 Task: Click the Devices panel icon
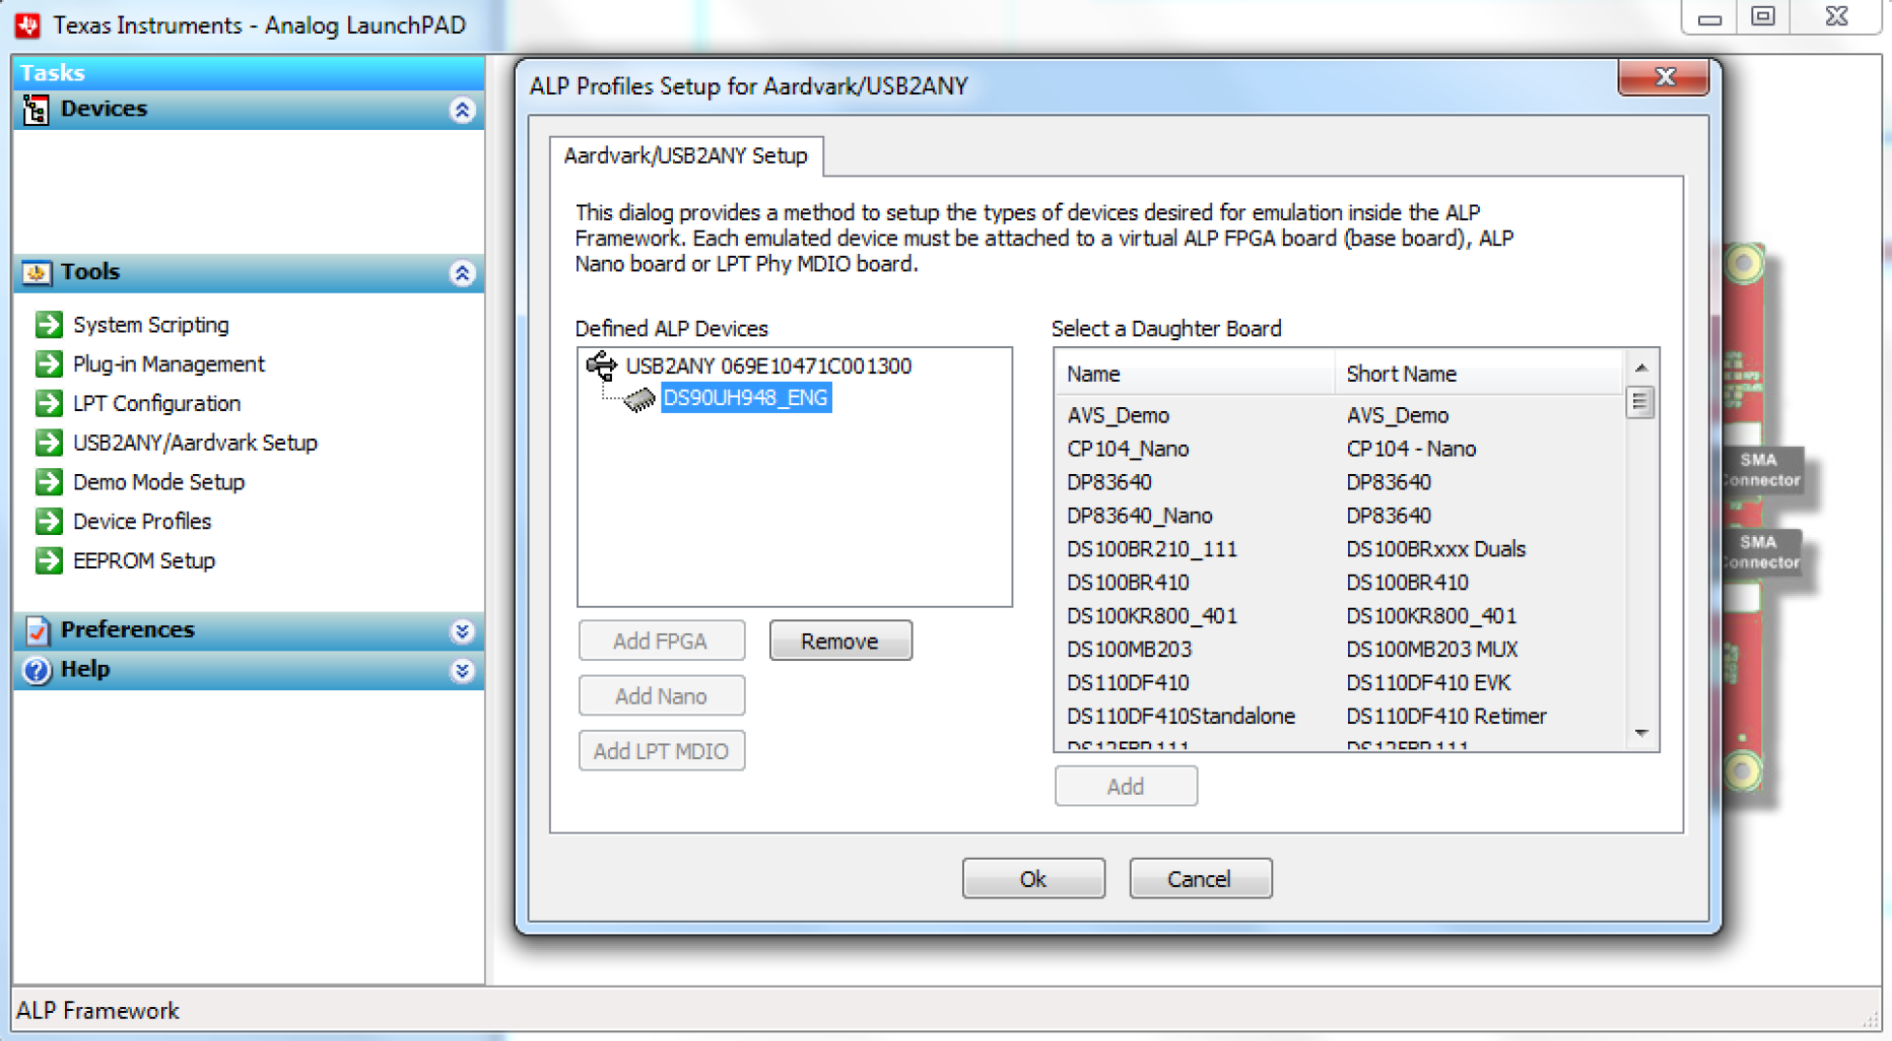[36, 110]
